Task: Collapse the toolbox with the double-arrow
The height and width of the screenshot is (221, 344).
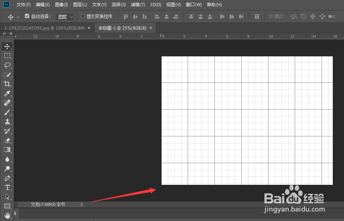Action: click(4, 34)
